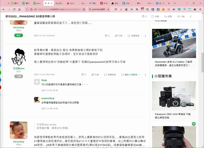Open the browser downloads panel
204x148 pixels.
pos(121,9)
